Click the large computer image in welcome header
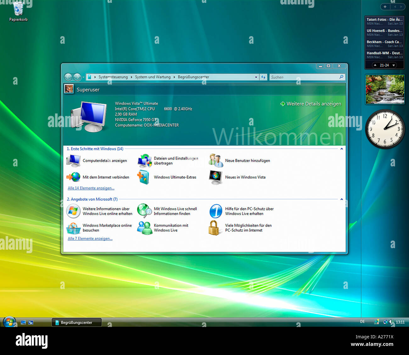Screen dimensions: 409x355 pyautogui.click(x=89, y=116)
